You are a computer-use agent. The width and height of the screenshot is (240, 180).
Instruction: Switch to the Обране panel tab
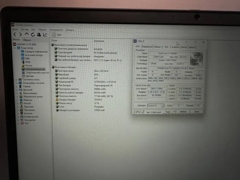click(27, 40)
